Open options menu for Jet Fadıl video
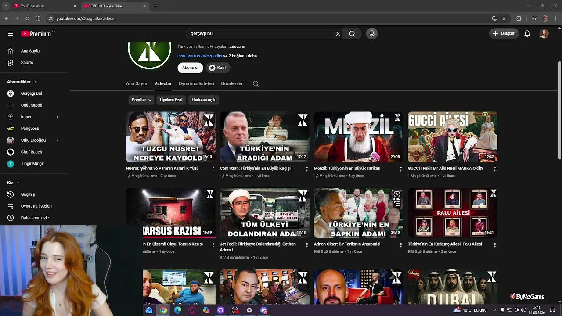This screenshot has height=316, width=562. (x=307, y=245)
